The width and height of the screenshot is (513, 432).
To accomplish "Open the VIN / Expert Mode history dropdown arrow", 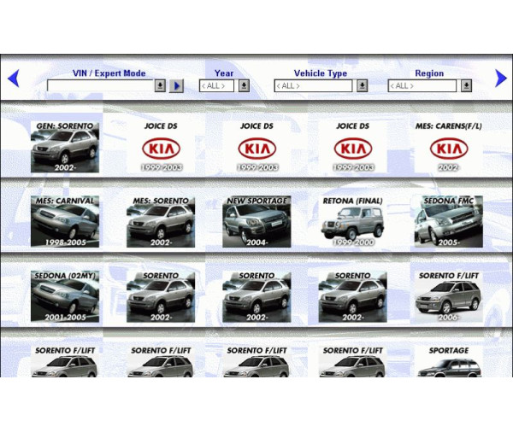I will point(160,86).
